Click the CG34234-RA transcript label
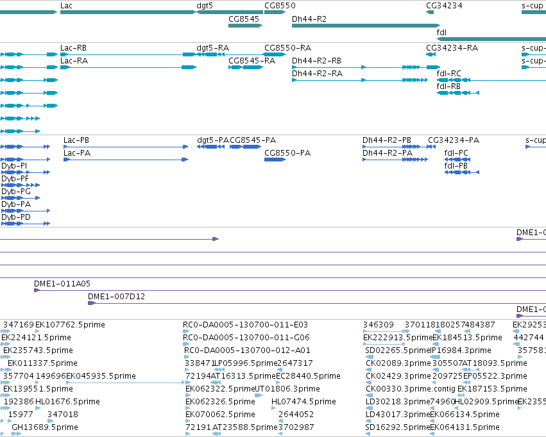The height and width of the screenshot is (437, 546). 452,48
